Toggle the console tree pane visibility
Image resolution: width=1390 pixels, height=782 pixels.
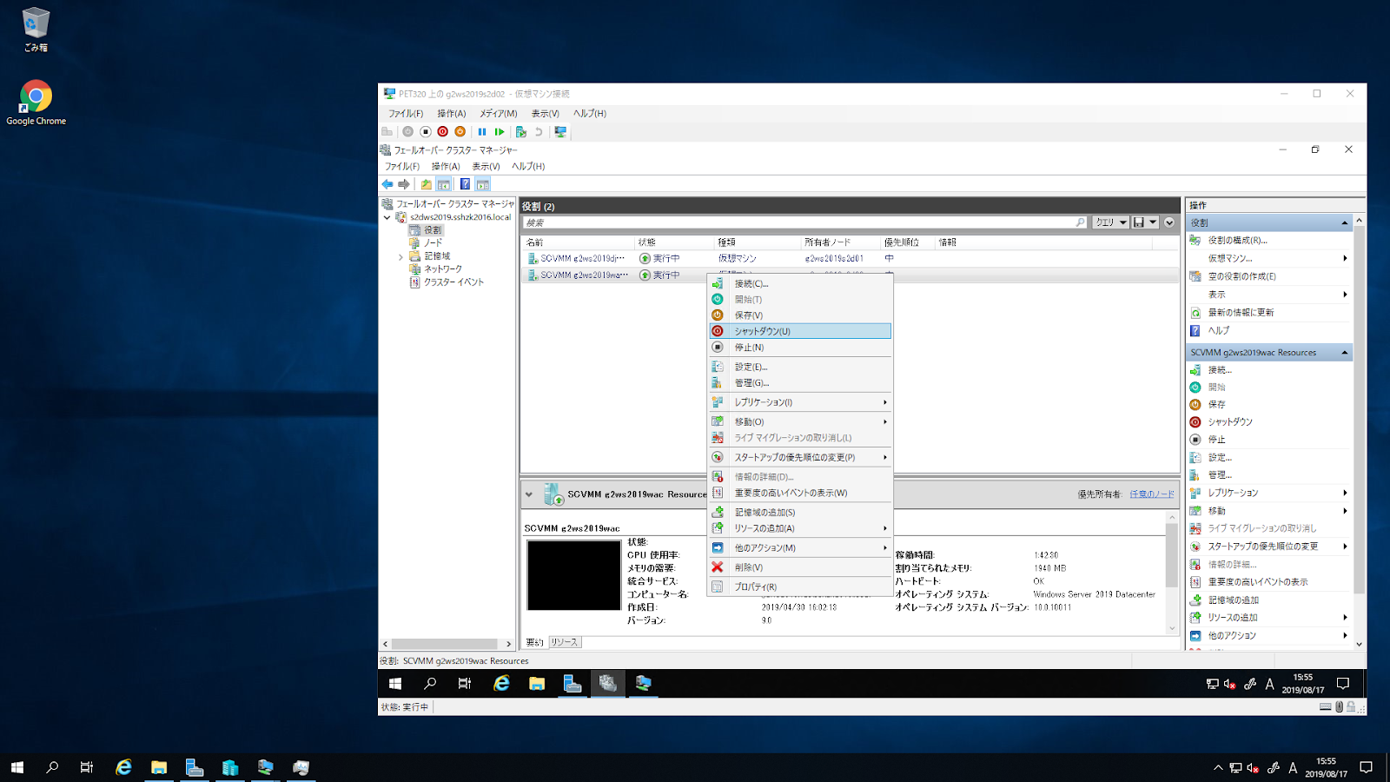click(x=444, y=183)
